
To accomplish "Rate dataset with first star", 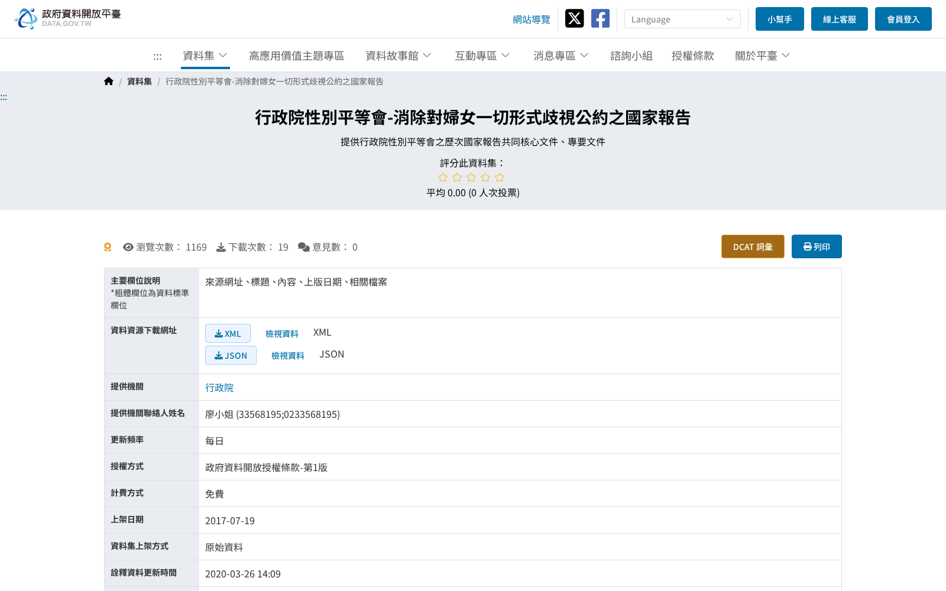I will pyautogui.click(x=443, y=177).
